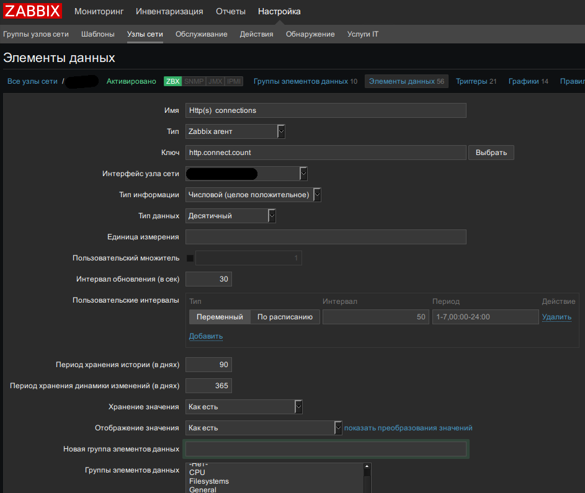Click the ZBX agent status badge

click(x=172, y=81)
